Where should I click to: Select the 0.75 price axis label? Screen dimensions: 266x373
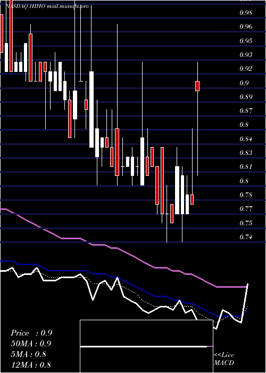[x=246, y=223]
